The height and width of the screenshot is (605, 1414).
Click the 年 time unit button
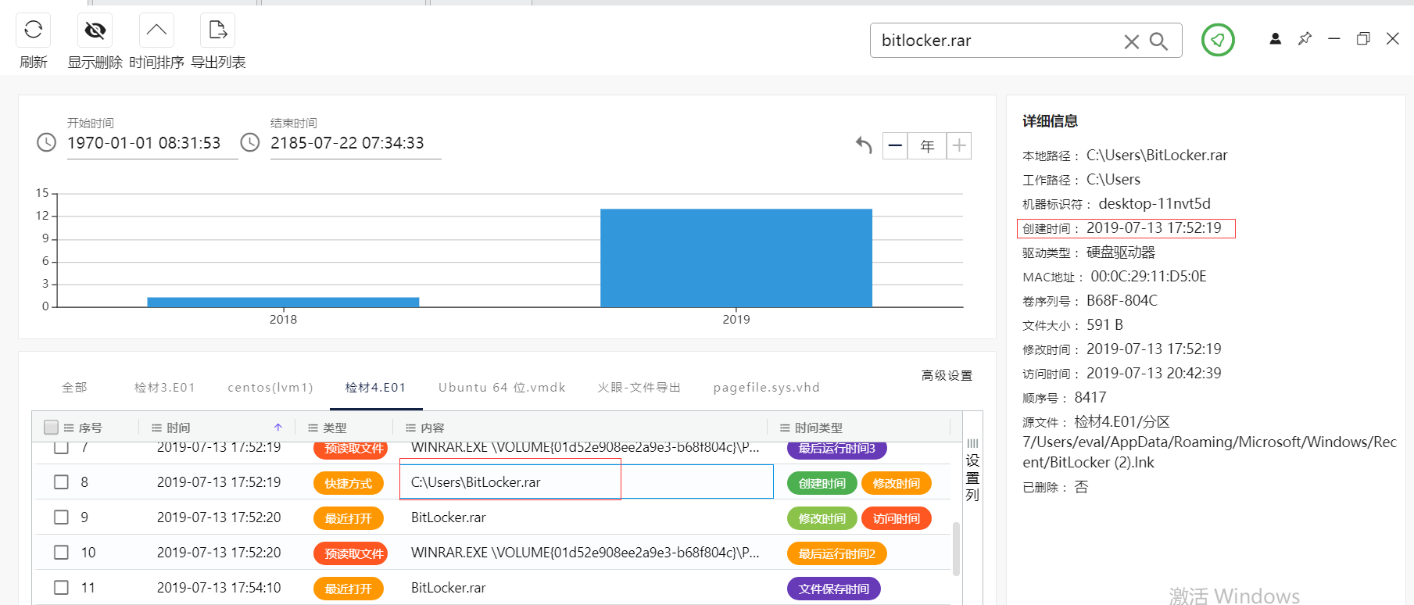927,146
